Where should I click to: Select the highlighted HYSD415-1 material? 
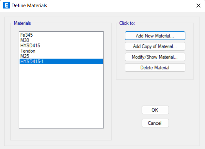(x=61, y=61)
